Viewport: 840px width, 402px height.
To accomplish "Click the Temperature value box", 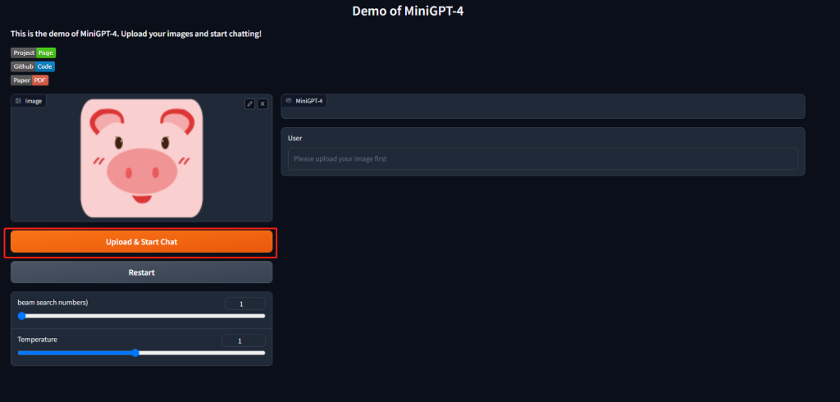I will [x=243, y=341].
